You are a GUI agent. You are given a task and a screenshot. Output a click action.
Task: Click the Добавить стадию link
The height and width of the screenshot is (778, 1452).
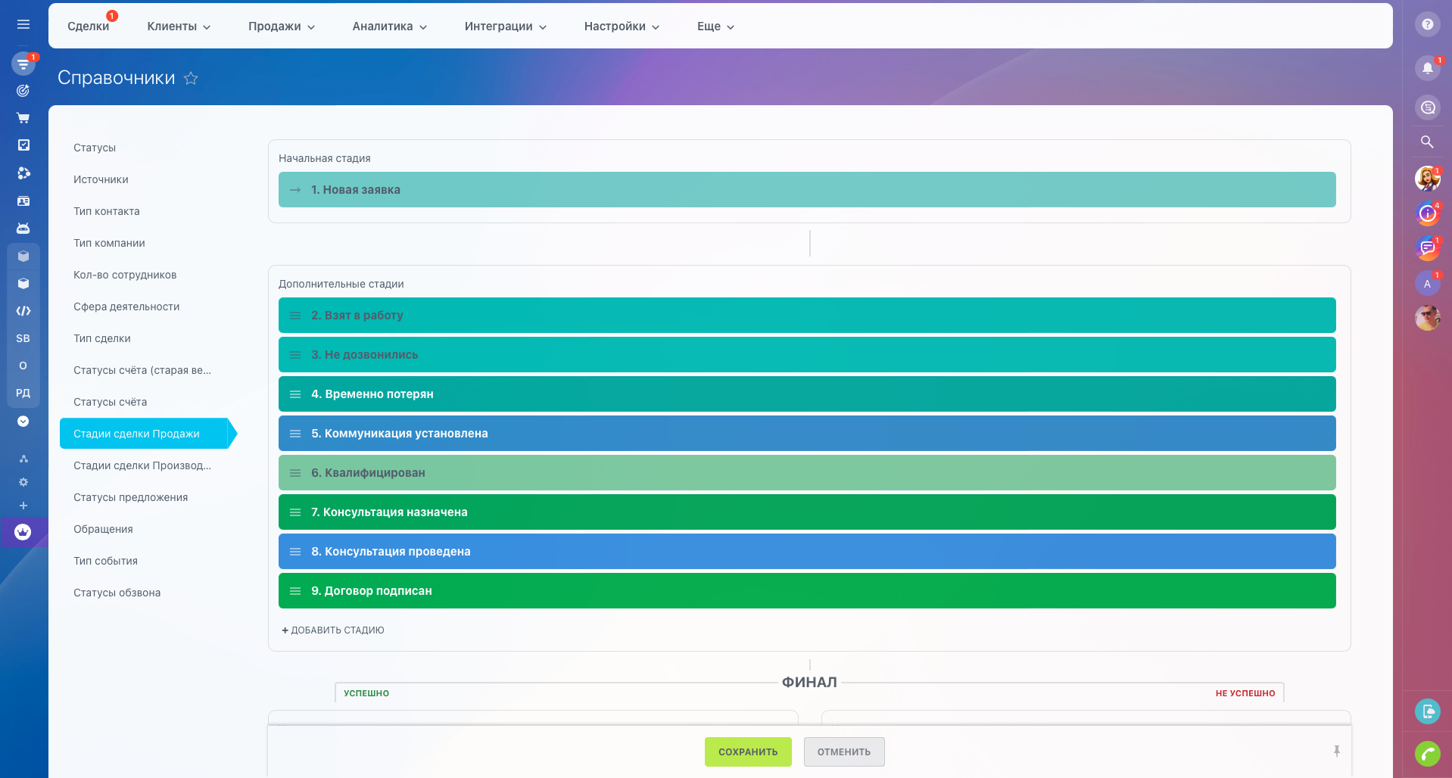click(333, 630)
